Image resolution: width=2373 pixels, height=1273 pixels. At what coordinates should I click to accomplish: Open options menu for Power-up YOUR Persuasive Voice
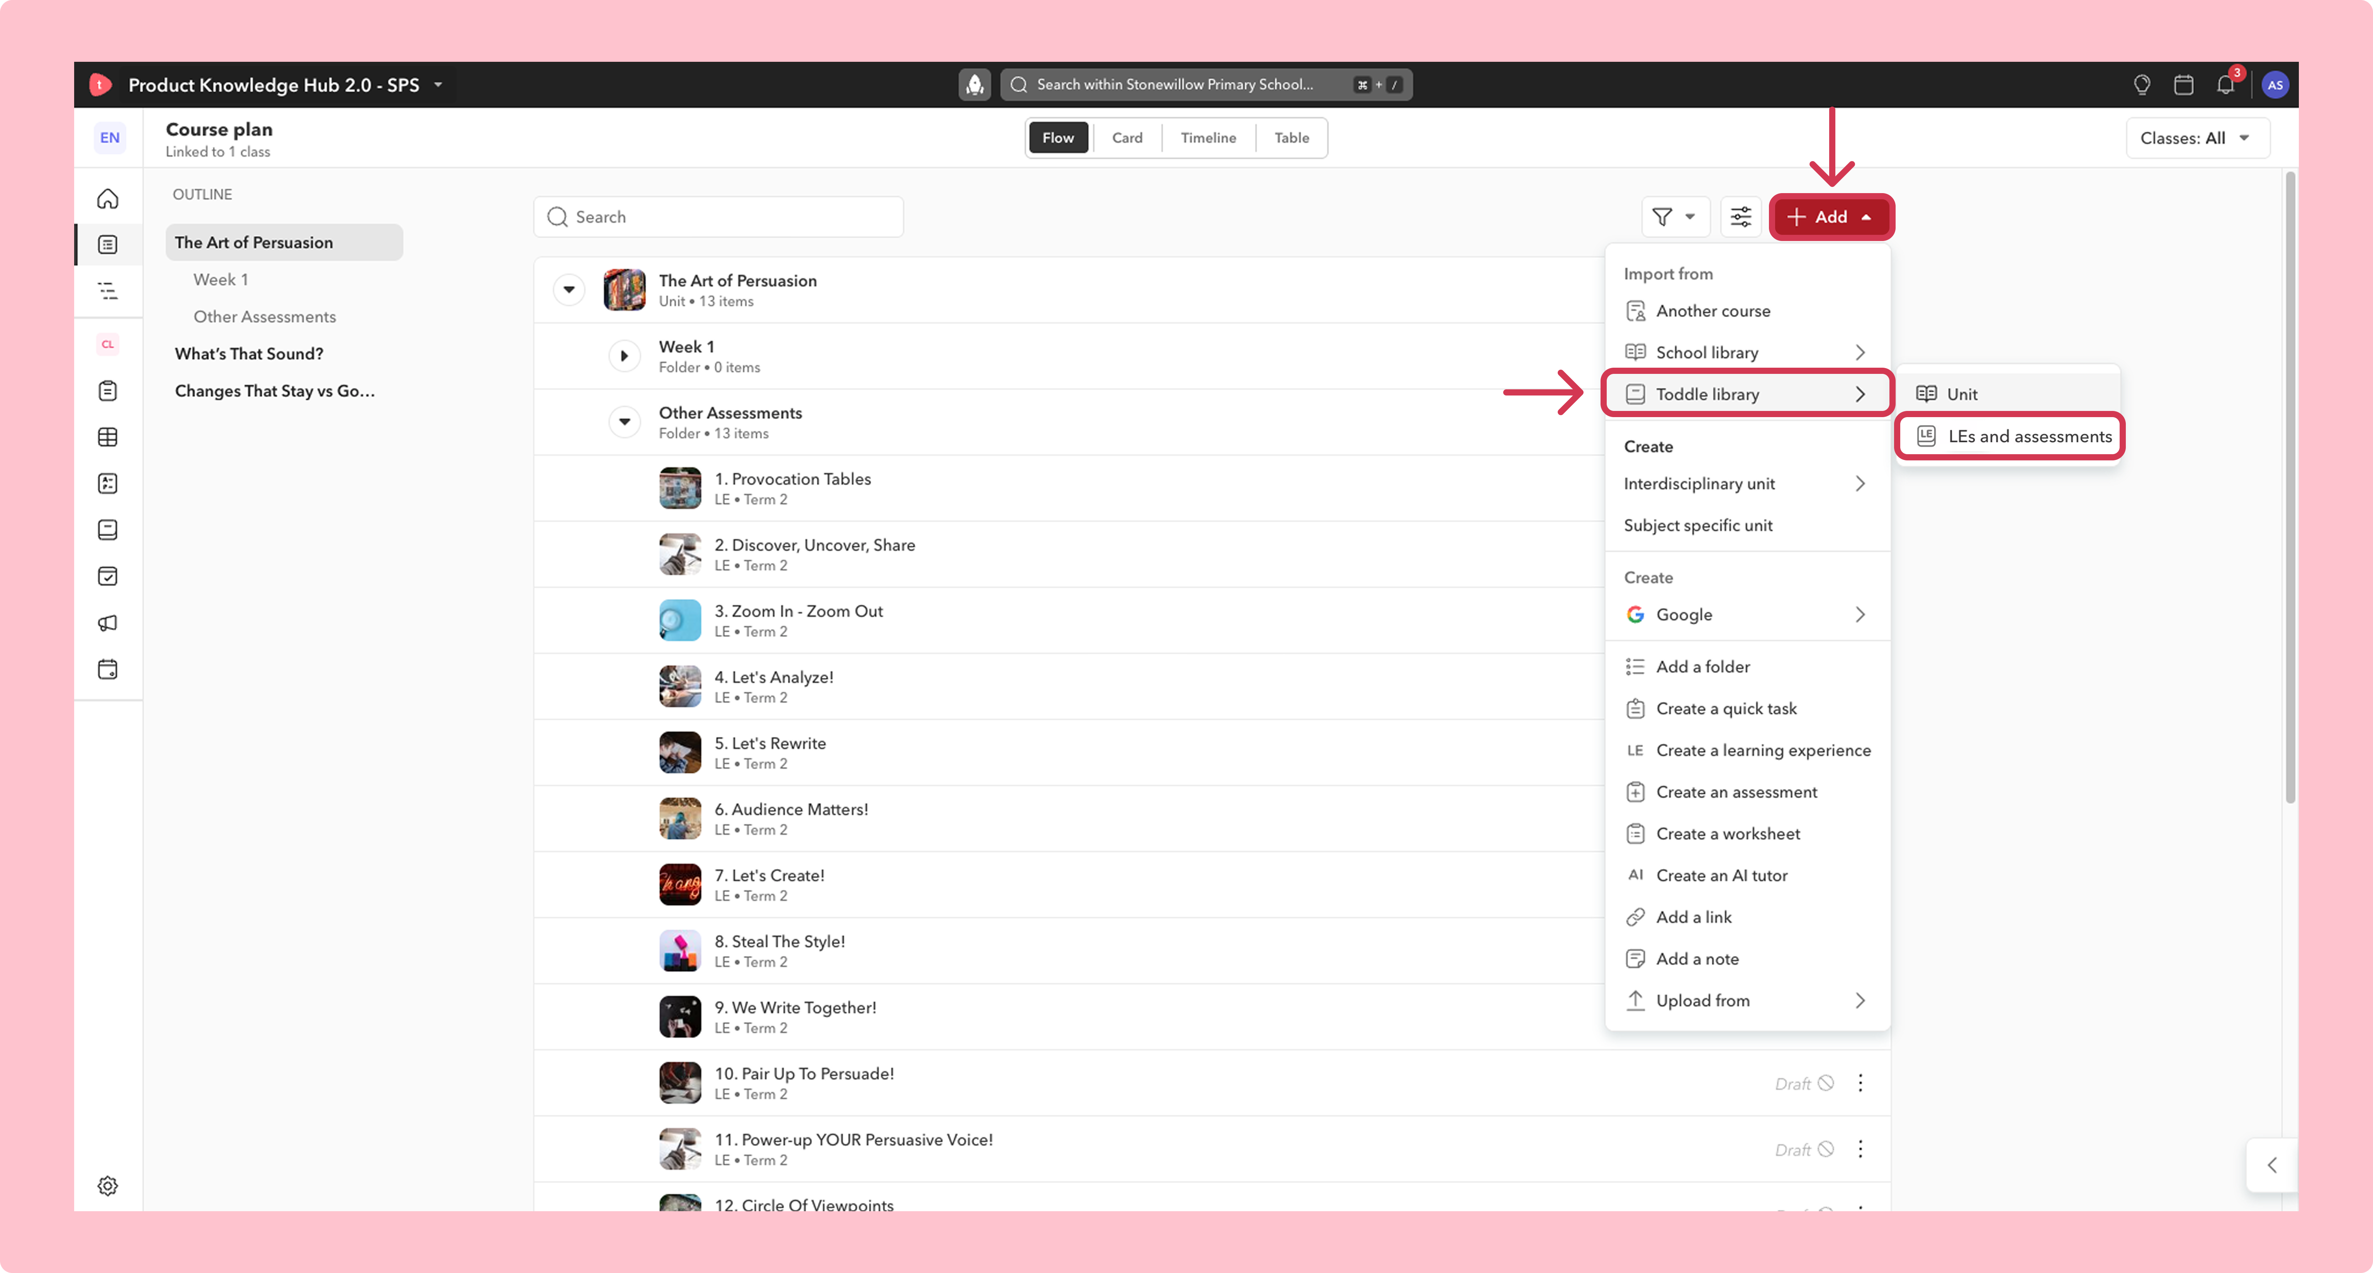[x=1860, y=1149]
